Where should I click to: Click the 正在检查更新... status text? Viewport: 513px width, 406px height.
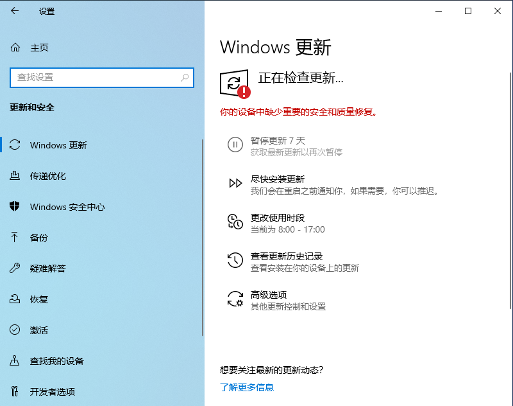pos(301,78)
